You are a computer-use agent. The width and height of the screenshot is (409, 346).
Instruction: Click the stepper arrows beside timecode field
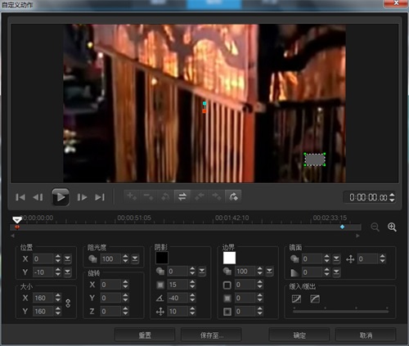tap(392, 197)
